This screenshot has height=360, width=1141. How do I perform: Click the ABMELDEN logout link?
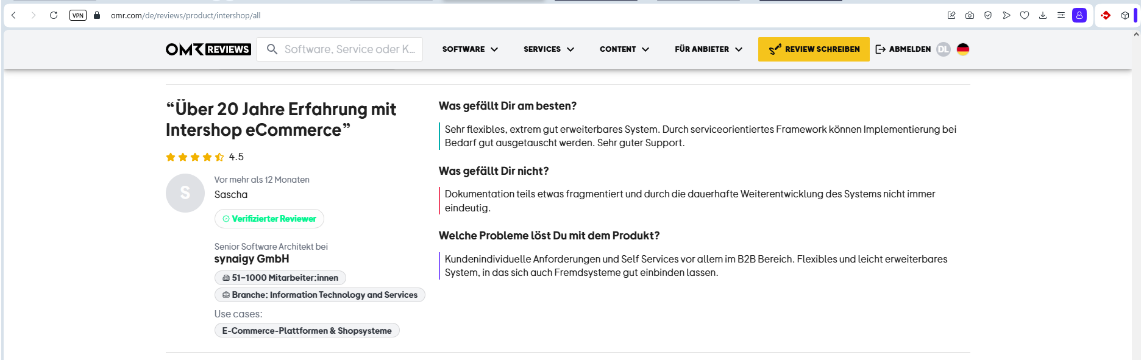coord(903,49)
